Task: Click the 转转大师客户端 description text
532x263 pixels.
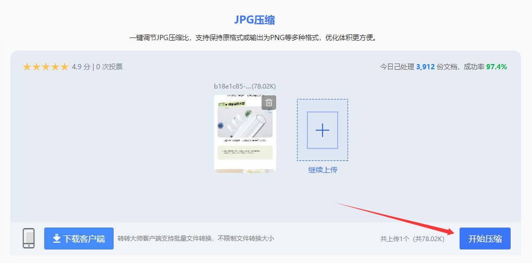Action: point(196,239)
